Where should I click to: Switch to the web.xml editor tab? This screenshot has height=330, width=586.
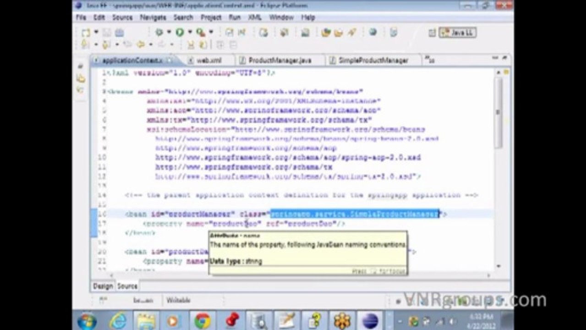208,60
